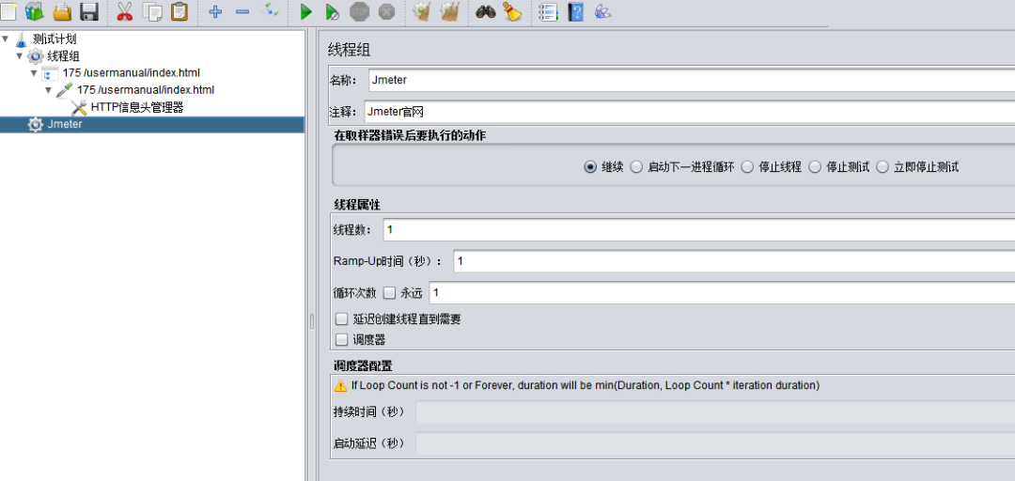Image resolution: width=1015 pixels, height=481 pixels.
Task: Click the 线程属性 section label
Action: [x=357, y=204]
